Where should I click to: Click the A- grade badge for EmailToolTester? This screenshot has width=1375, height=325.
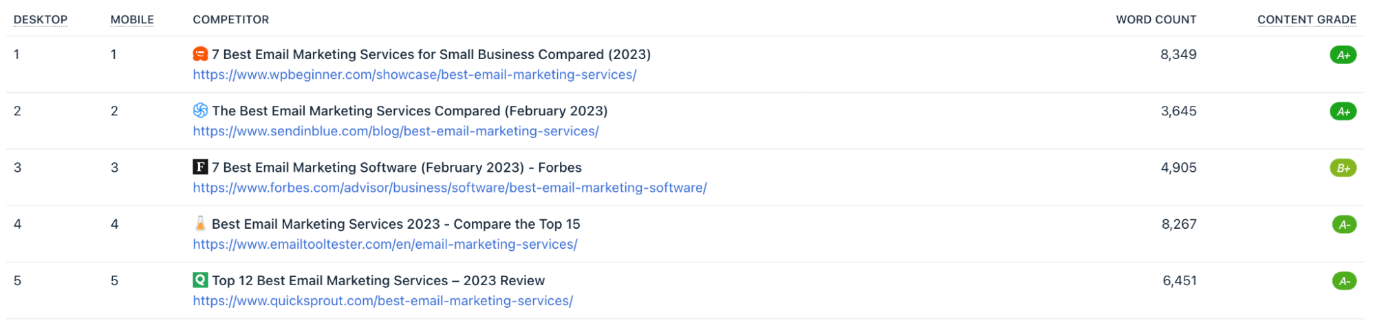(x=1344, y=225)
